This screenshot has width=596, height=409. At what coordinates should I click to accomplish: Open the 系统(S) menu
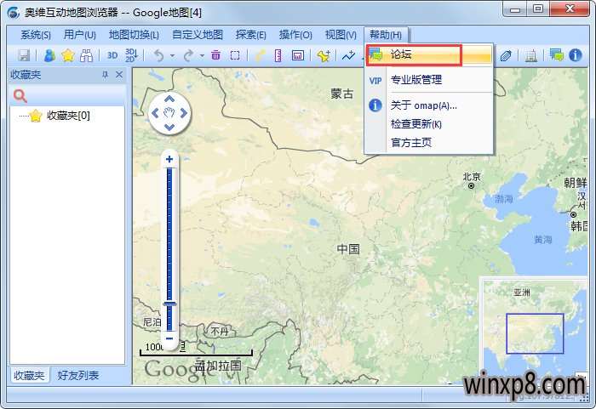[x=36, y=35]
